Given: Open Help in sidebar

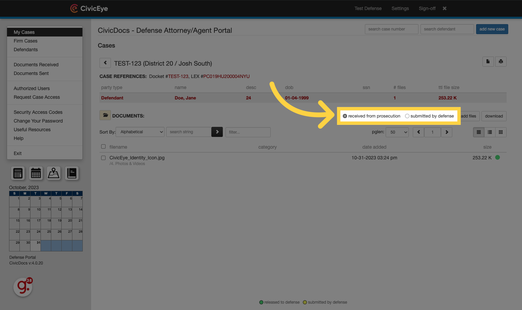Looking at the screenshot, I should click(45, 138).
